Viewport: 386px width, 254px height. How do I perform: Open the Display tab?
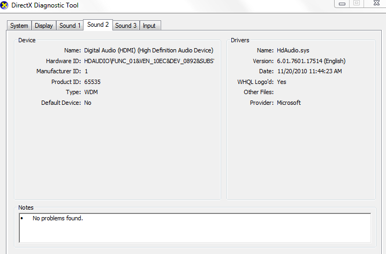[x=44, y=26]
